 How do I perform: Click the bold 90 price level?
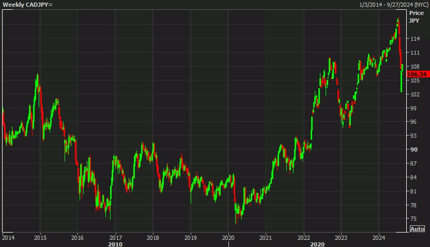[414, 150]
